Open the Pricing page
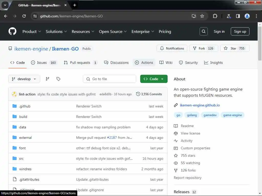 [165, 31]
